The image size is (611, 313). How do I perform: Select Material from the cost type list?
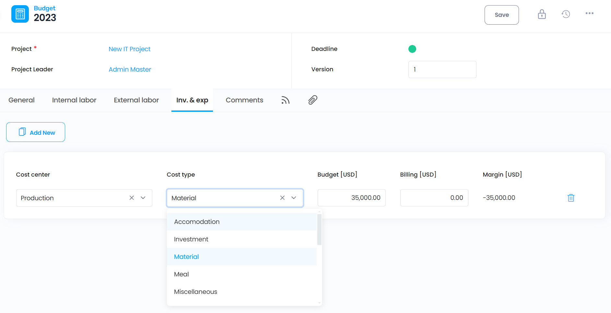242,257
